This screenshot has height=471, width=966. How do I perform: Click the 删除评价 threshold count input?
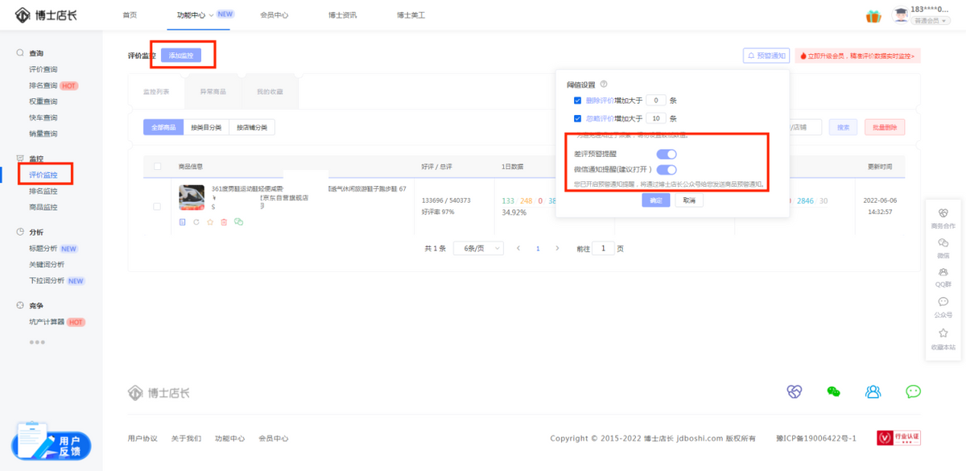[656, 101]
